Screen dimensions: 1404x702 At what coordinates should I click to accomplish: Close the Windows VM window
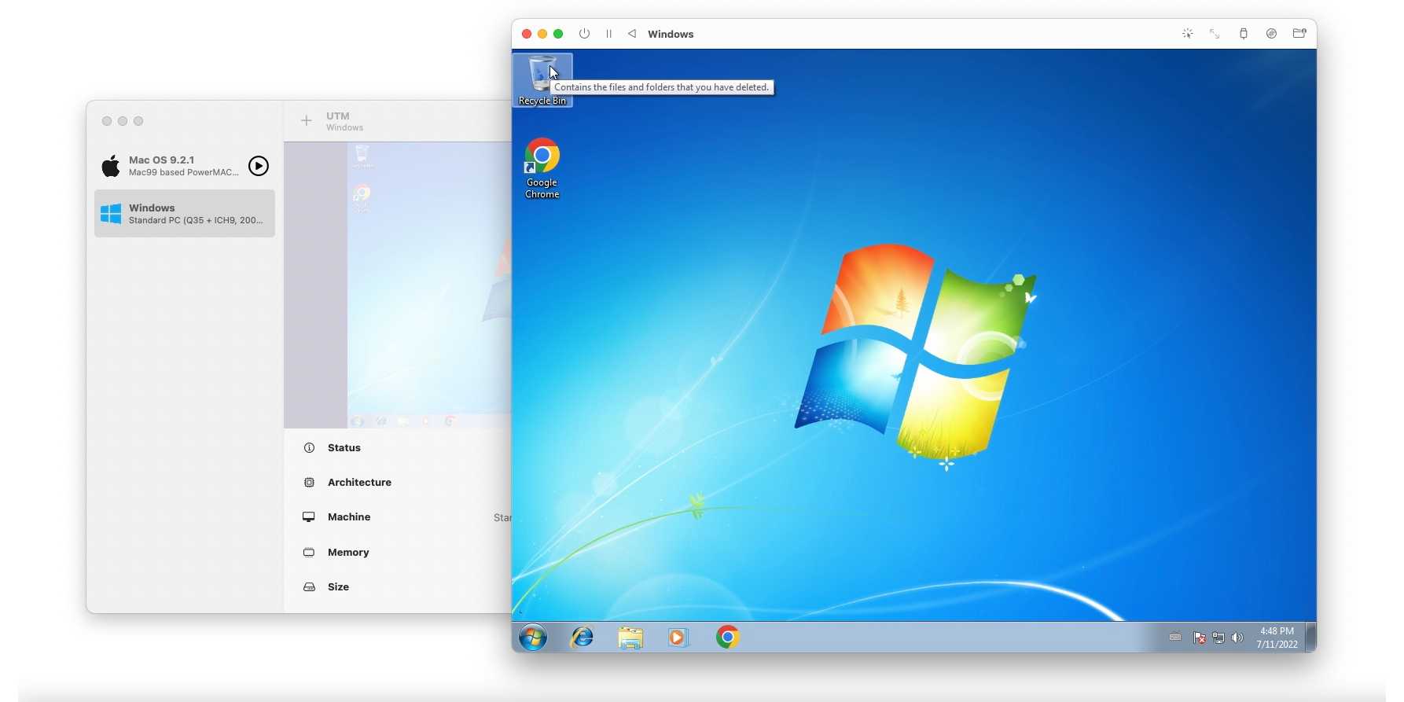pyautogui.click(x=527, y=34)
